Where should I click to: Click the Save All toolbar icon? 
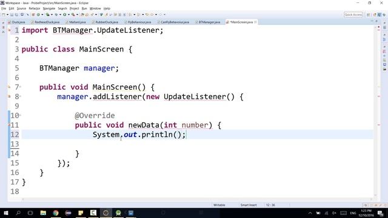point(16,15)
